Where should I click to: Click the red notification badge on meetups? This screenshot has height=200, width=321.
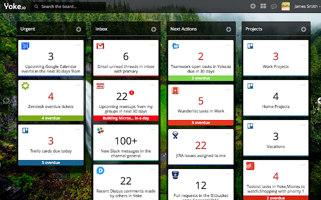[x=131, y=92]
